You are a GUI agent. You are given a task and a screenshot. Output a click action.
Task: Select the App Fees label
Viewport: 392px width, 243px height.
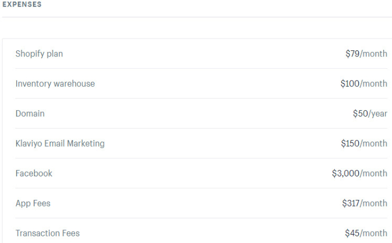tap(33, 203)
